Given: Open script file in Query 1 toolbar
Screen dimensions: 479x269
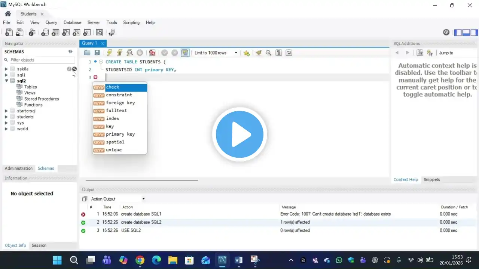Looking at the screenshot, I should click(x=87, y=53).
